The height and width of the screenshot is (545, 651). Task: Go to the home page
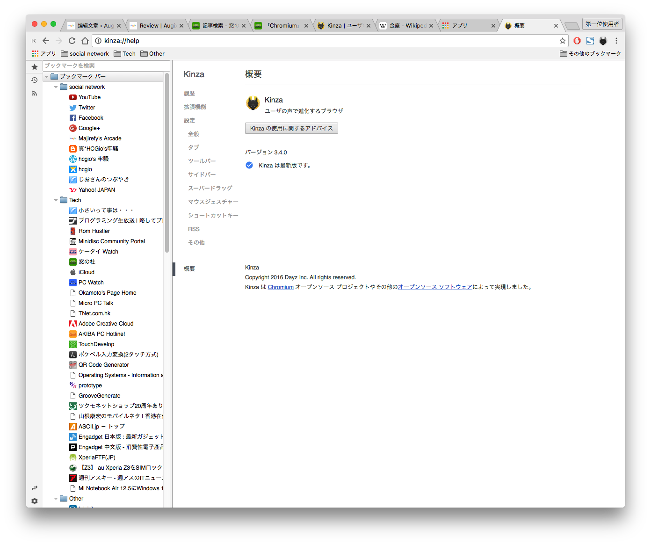(85, 41)
